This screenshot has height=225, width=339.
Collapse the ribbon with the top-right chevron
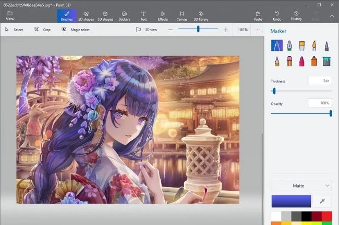tap(332, 16)
